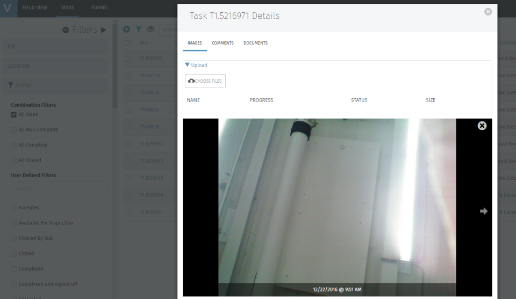Select the checkbox for task T14185.10
Screen dimensions: 516x299
[x=128, y=76]
